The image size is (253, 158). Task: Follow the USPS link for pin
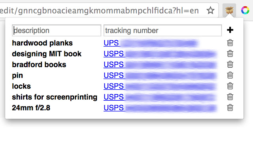pos(160,75)
